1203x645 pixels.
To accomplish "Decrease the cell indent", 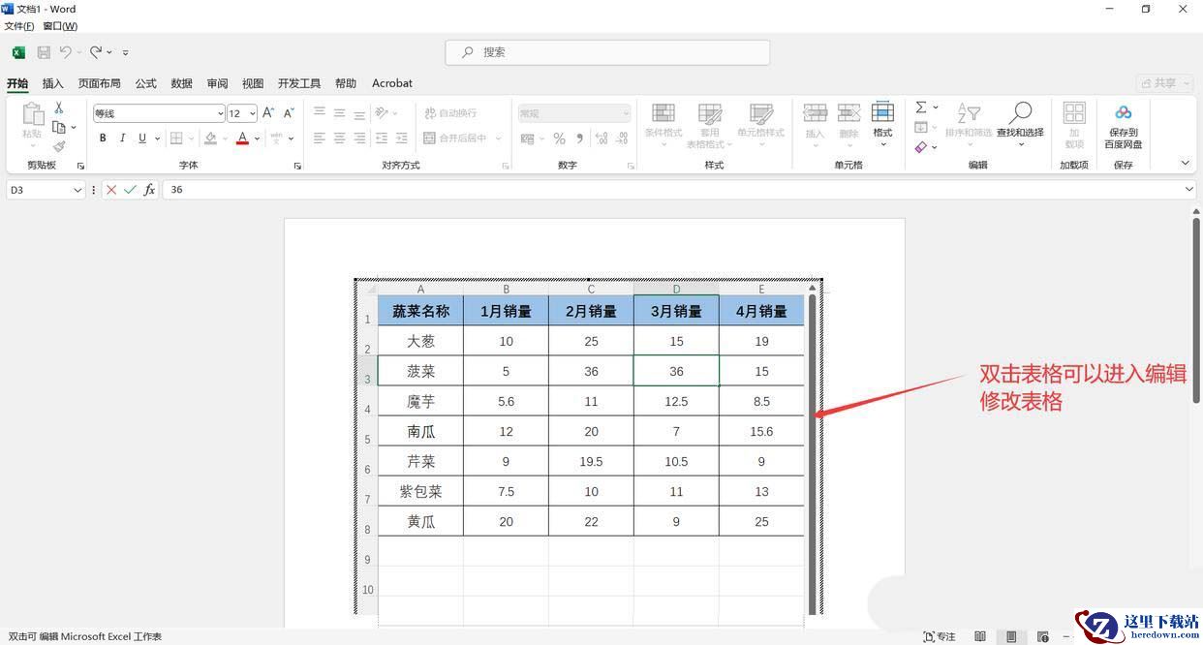I will tap(382, 138).
